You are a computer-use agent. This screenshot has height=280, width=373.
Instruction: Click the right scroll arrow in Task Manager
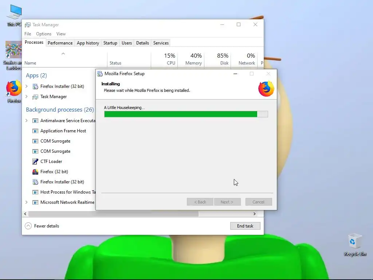click(255, 214)
